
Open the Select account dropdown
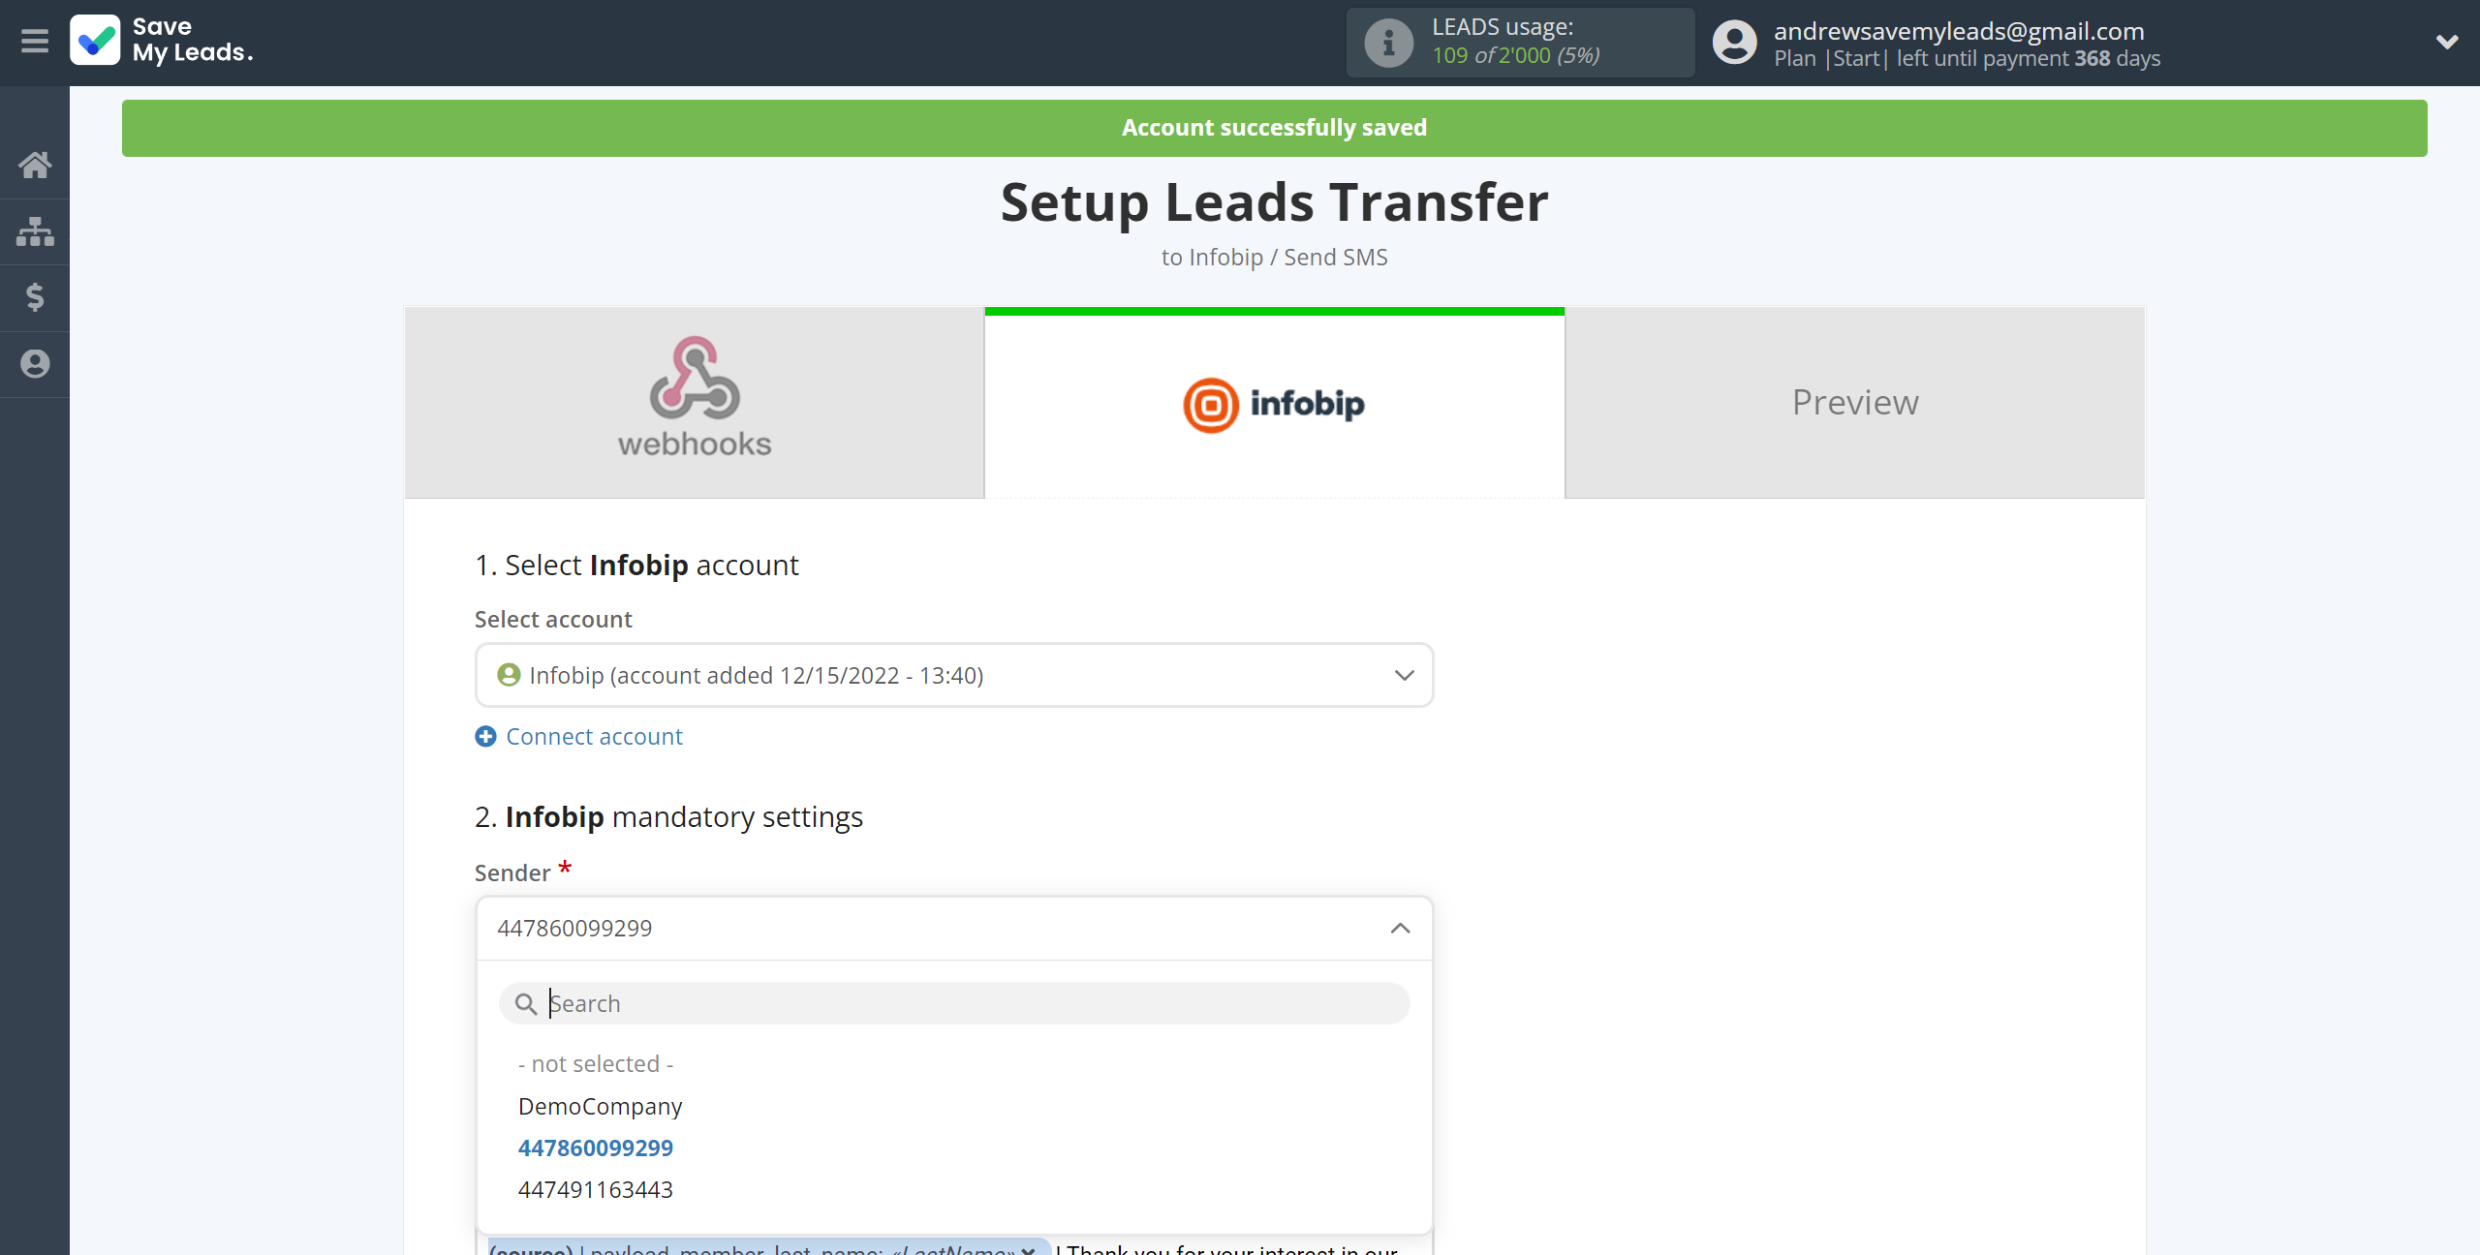click(x=953, y=675)
